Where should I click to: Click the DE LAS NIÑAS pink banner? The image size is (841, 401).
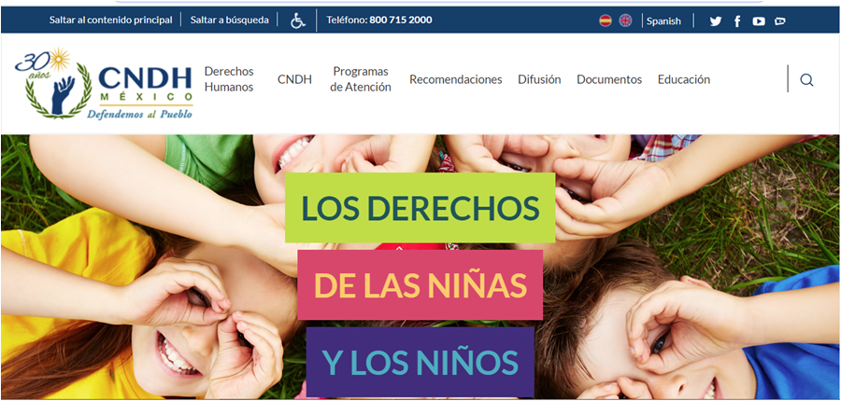[x=420, y=284]
